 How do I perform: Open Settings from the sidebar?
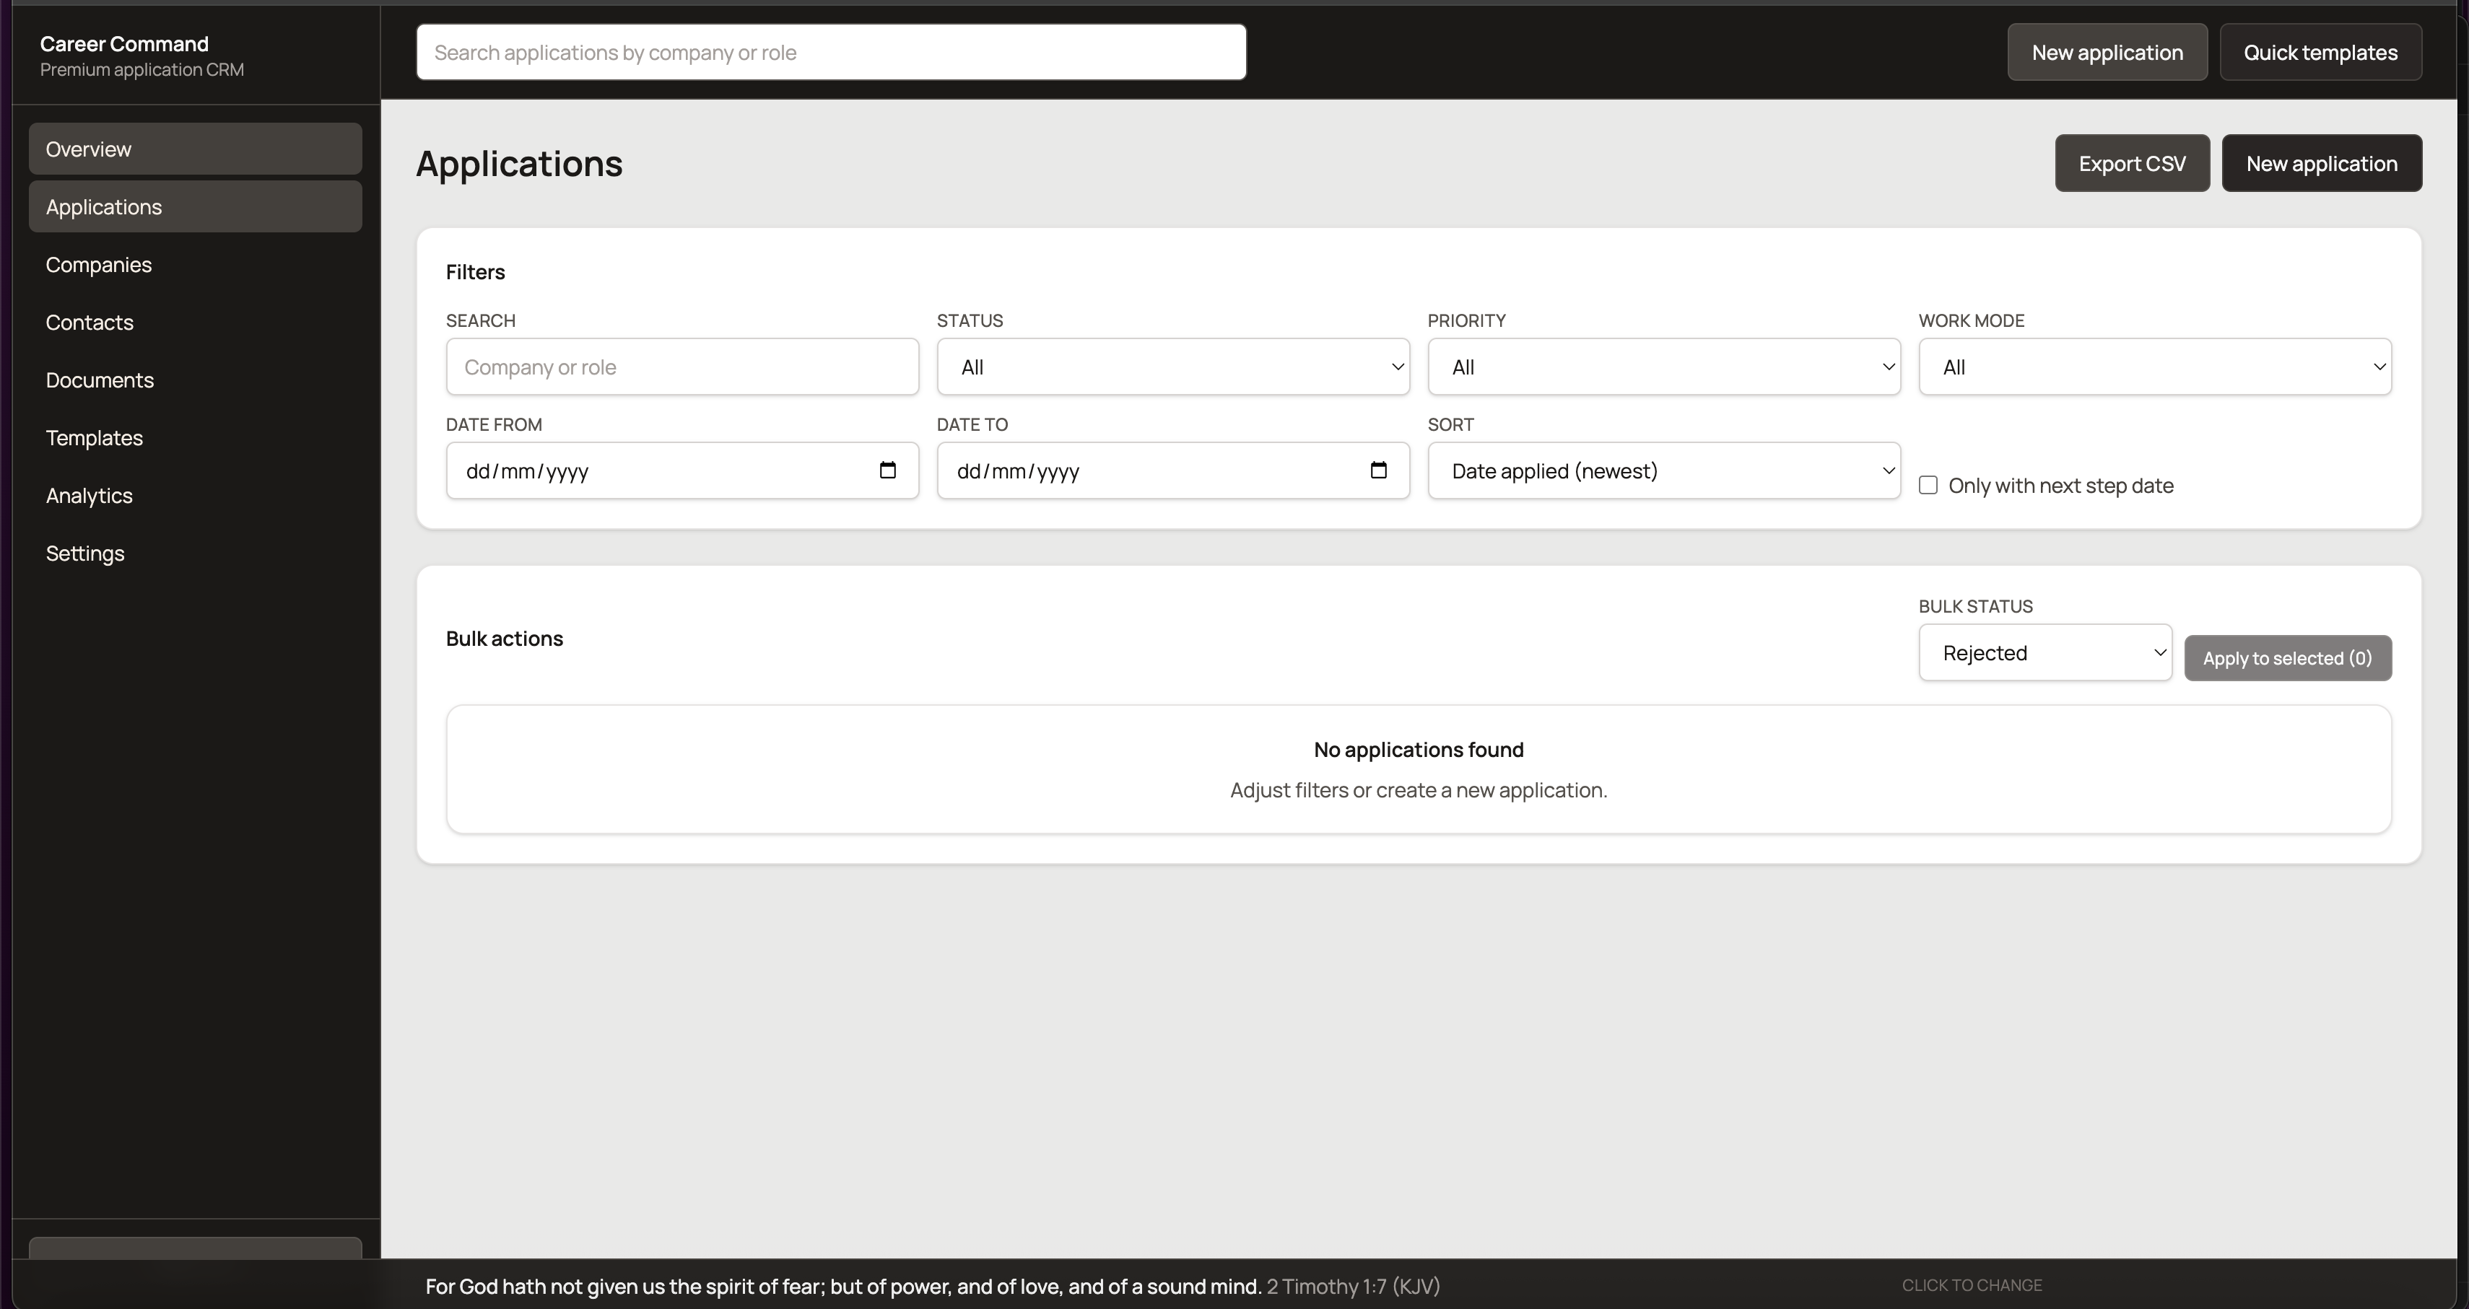tap(85, 553)
